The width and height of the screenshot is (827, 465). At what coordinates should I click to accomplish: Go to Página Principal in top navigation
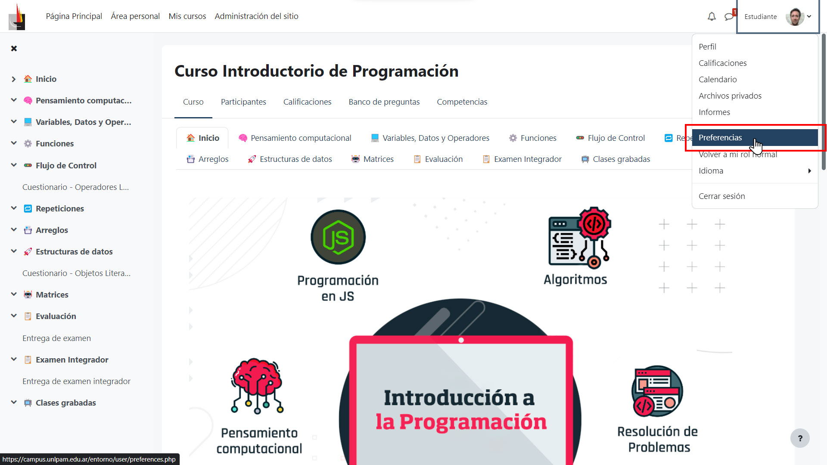[74, 16]
